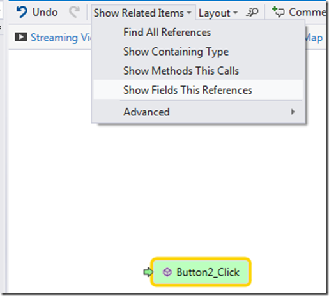Click the Streaming Video play icon
Viewport: 329px width, 296px height.
tap(21, 37)
